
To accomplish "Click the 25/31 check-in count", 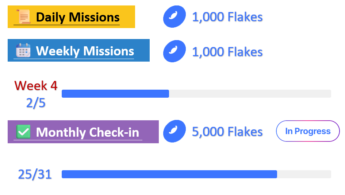I will click(35, 174).
